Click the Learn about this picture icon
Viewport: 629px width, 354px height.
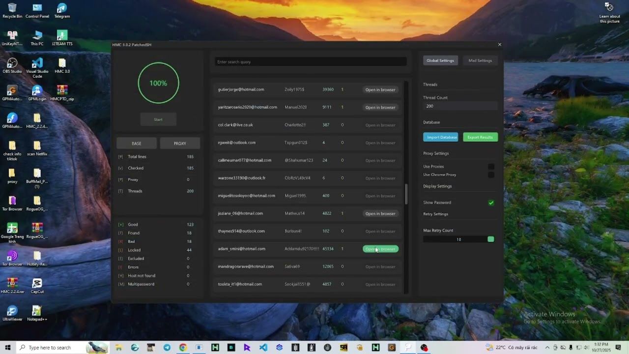pyautogui.click(x=609, y=12)
